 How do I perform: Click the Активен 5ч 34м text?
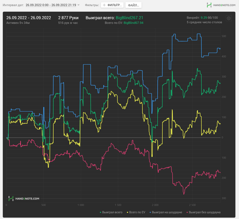(x=18, y=23)
